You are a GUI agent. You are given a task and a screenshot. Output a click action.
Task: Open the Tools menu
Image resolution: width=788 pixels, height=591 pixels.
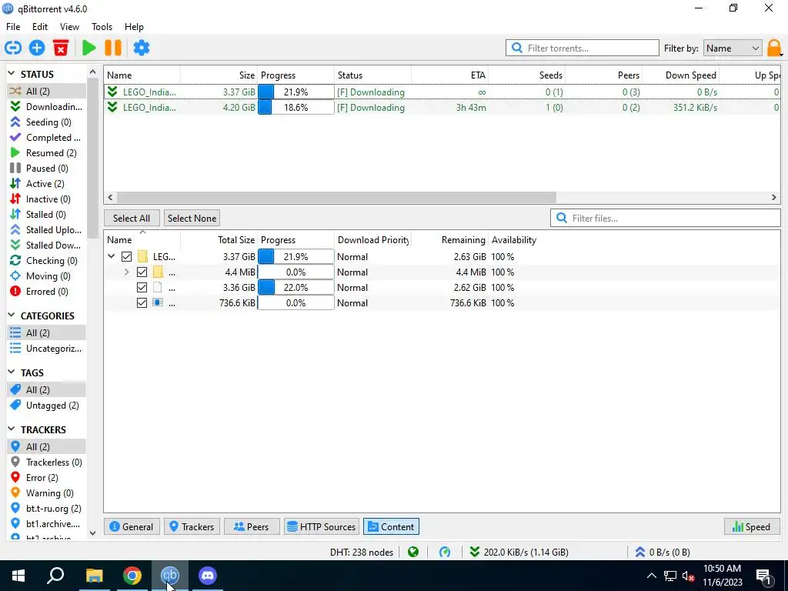coord(102,27)
